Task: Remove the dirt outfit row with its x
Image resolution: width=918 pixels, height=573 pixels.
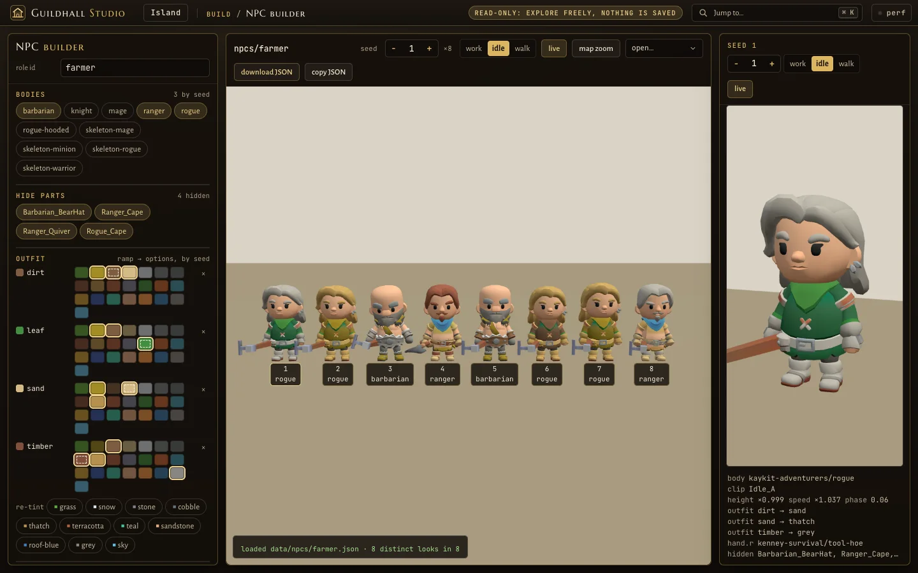Action: (x=203, y=274)
